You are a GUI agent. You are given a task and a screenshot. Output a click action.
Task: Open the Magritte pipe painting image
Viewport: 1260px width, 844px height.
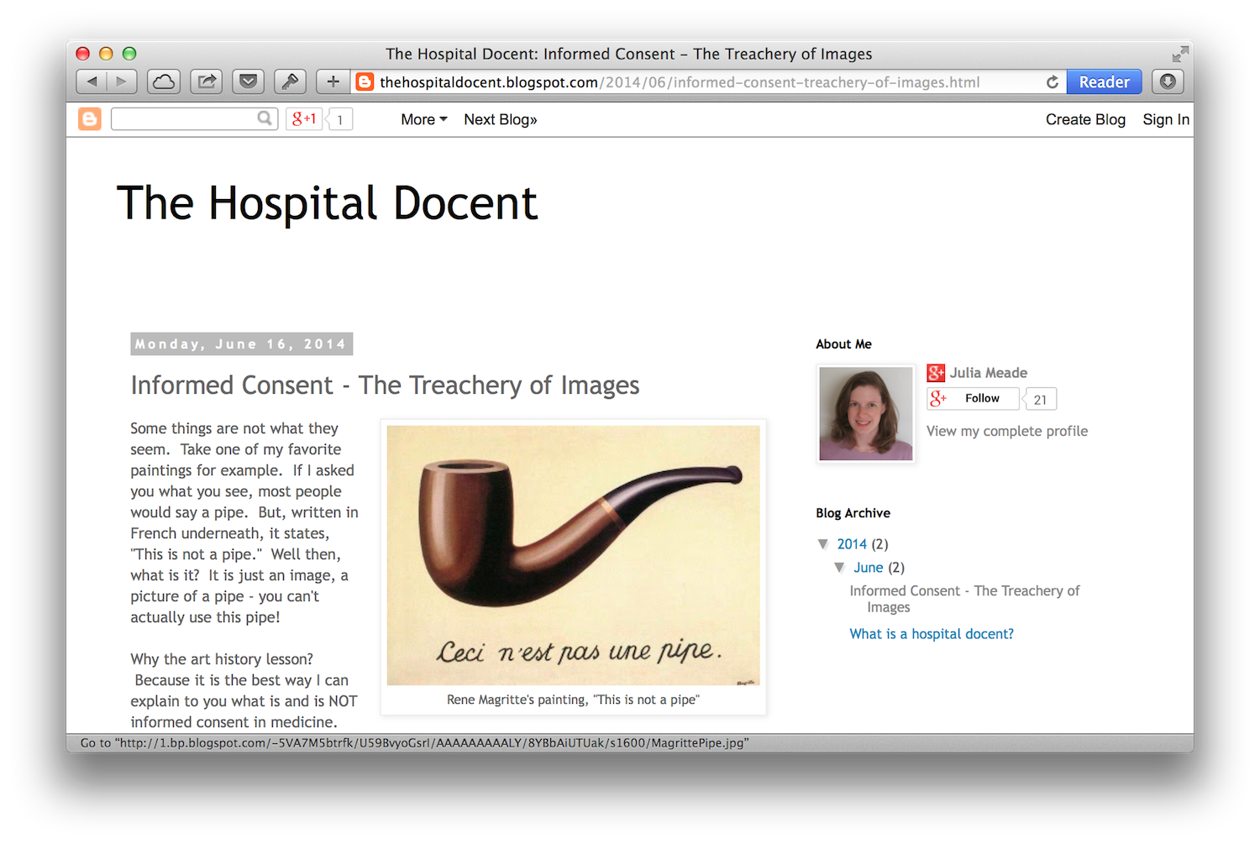click(x=574, y=555)
